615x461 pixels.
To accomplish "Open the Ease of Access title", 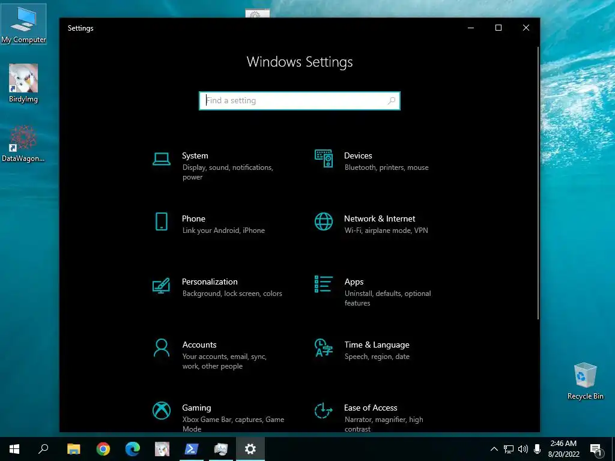I will point(371,408).
